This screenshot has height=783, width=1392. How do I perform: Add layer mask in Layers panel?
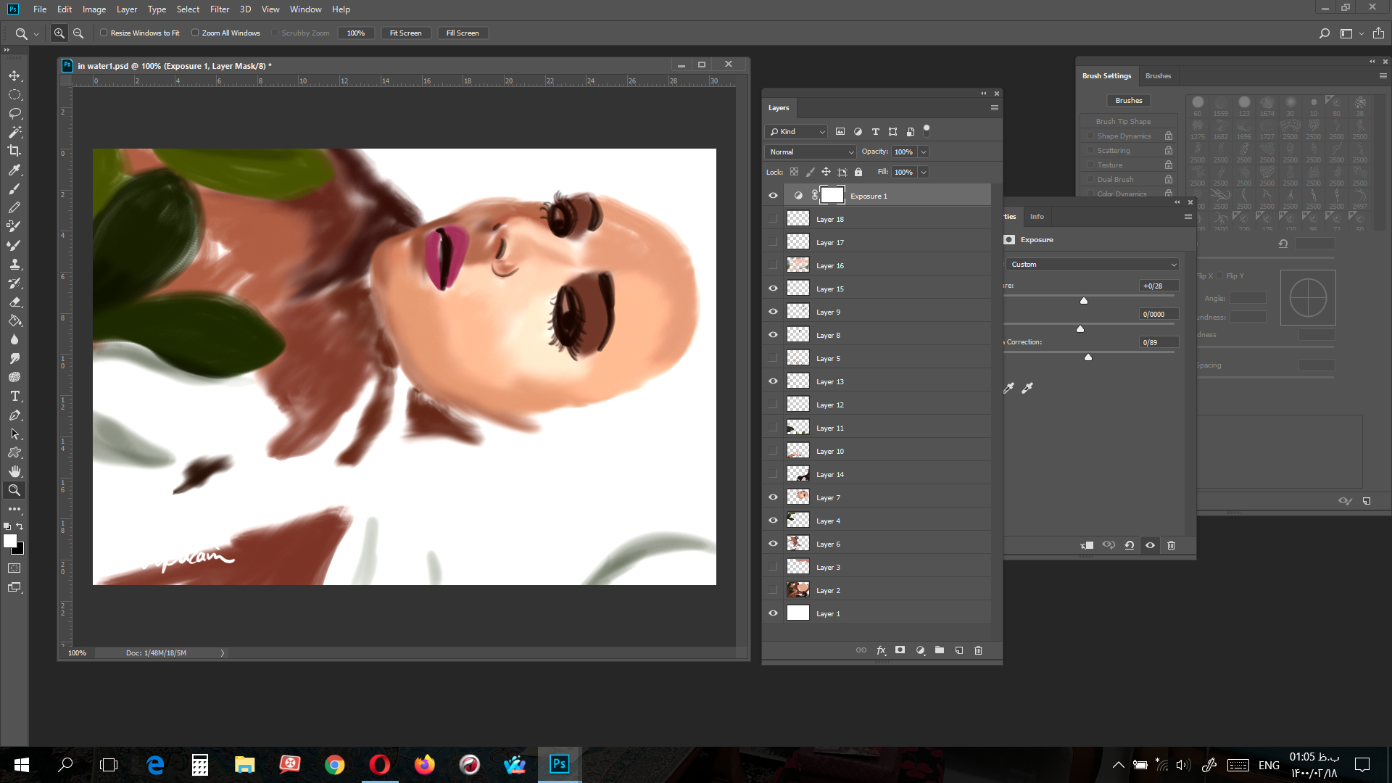click(900, 650)
